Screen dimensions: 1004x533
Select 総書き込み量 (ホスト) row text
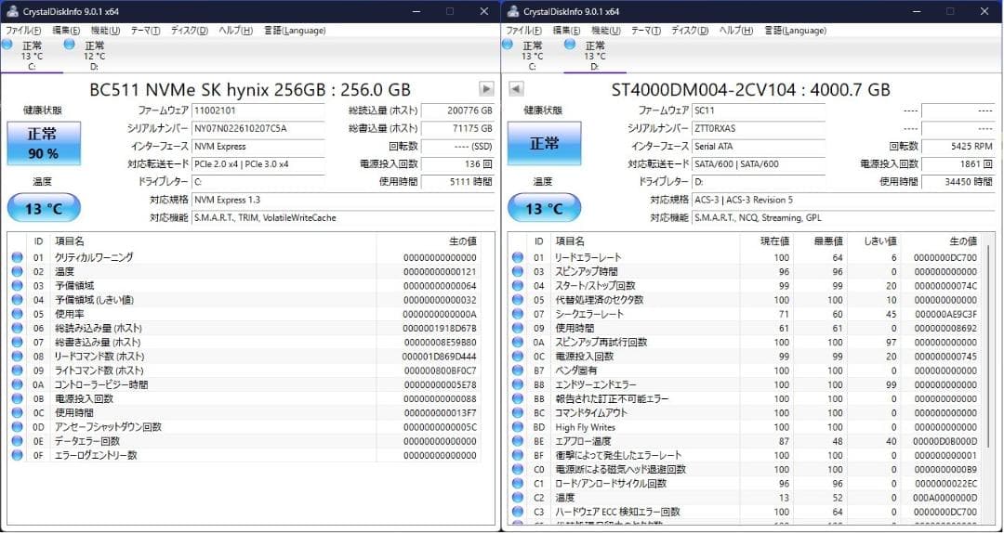(x=98, y=343)
